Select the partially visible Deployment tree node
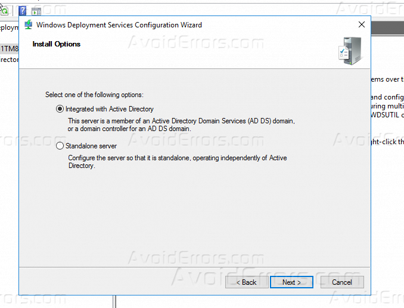Image resolution: width=404 pixels, height=308 pixels. (8, 28)
